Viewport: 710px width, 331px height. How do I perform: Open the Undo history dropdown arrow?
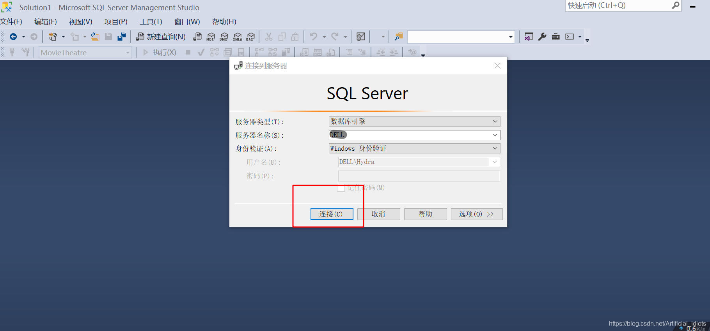click(x=324, y=37)
